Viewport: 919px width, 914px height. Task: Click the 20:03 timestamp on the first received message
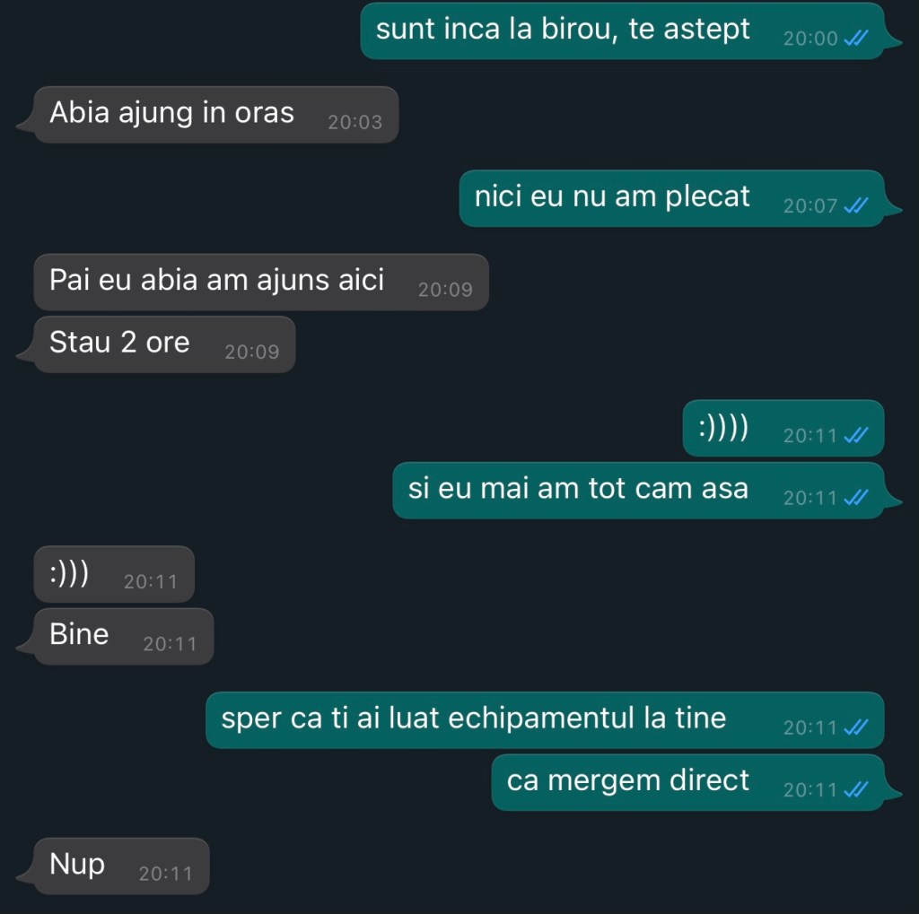(354, 123)
